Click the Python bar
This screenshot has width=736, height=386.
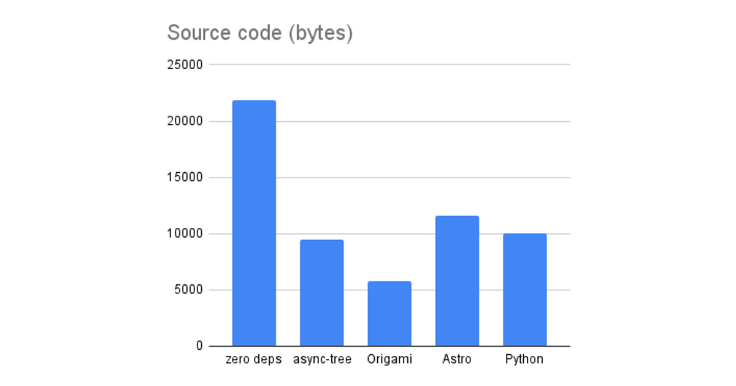(x=524, y=290)
